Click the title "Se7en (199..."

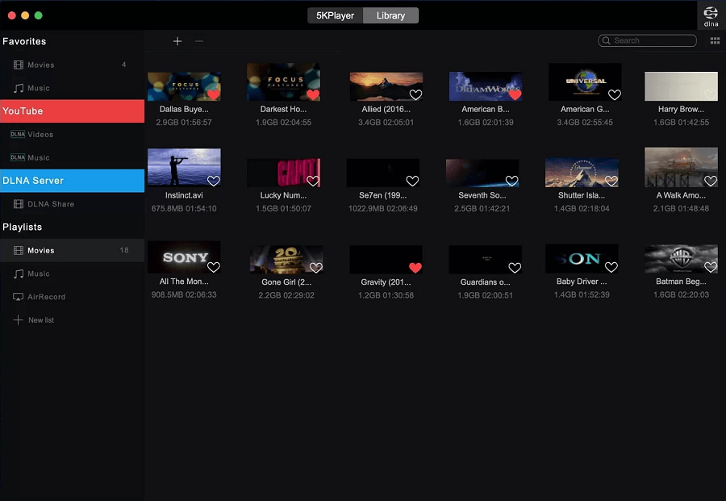click(x=383, y=195)
